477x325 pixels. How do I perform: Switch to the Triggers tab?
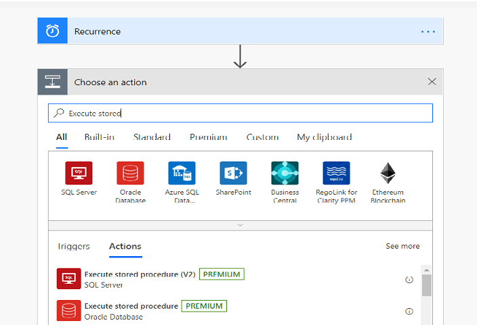coord(74,246)
